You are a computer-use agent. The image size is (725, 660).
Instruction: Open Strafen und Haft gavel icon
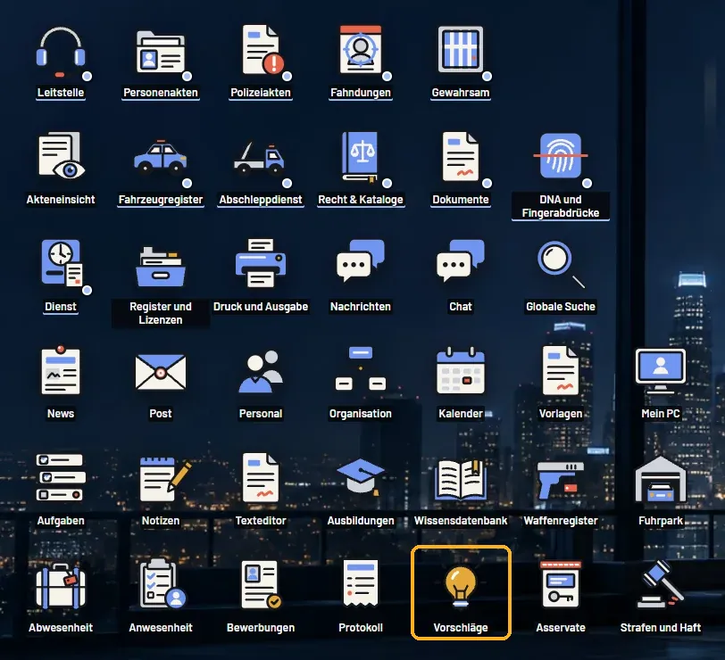pos(661,584)
